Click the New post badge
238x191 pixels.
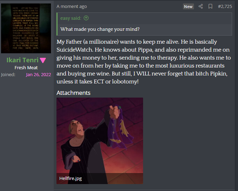(x=188, y=7)
